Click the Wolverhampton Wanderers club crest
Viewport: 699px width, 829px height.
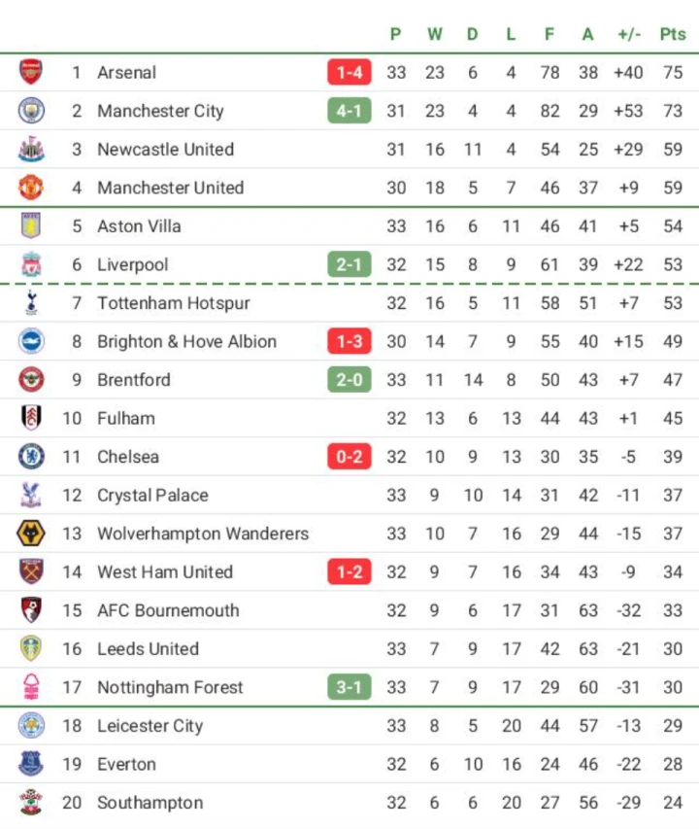tap(31, 533)
